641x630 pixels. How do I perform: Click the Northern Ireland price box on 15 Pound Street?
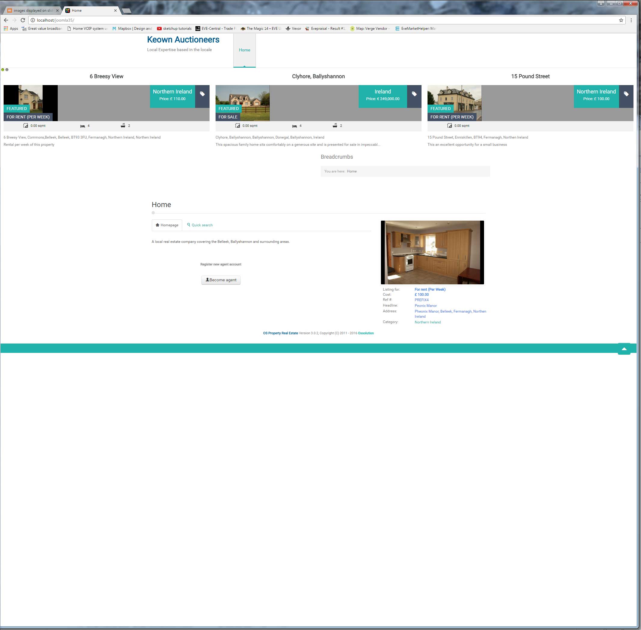coord(596,96)
